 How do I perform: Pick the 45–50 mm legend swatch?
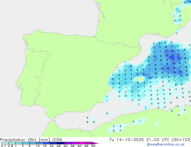coord(89,143)
